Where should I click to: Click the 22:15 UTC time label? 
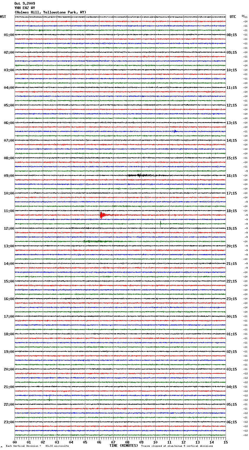tap(232, 281)
